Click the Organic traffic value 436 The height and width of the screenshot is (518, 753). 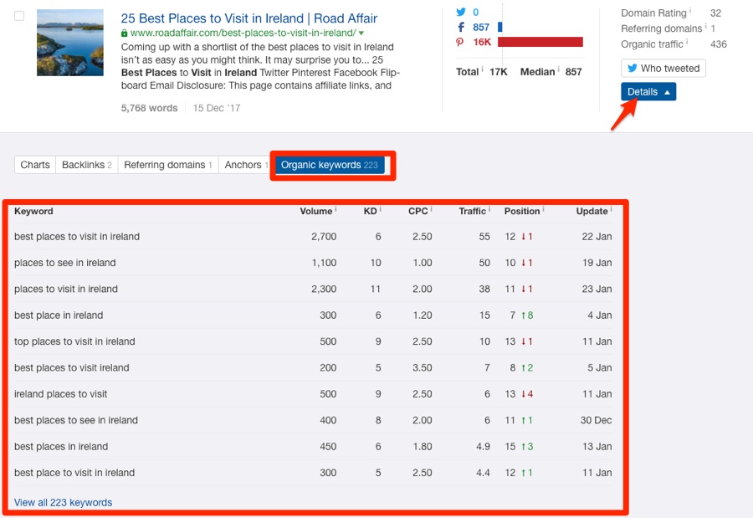coord(719,44)
